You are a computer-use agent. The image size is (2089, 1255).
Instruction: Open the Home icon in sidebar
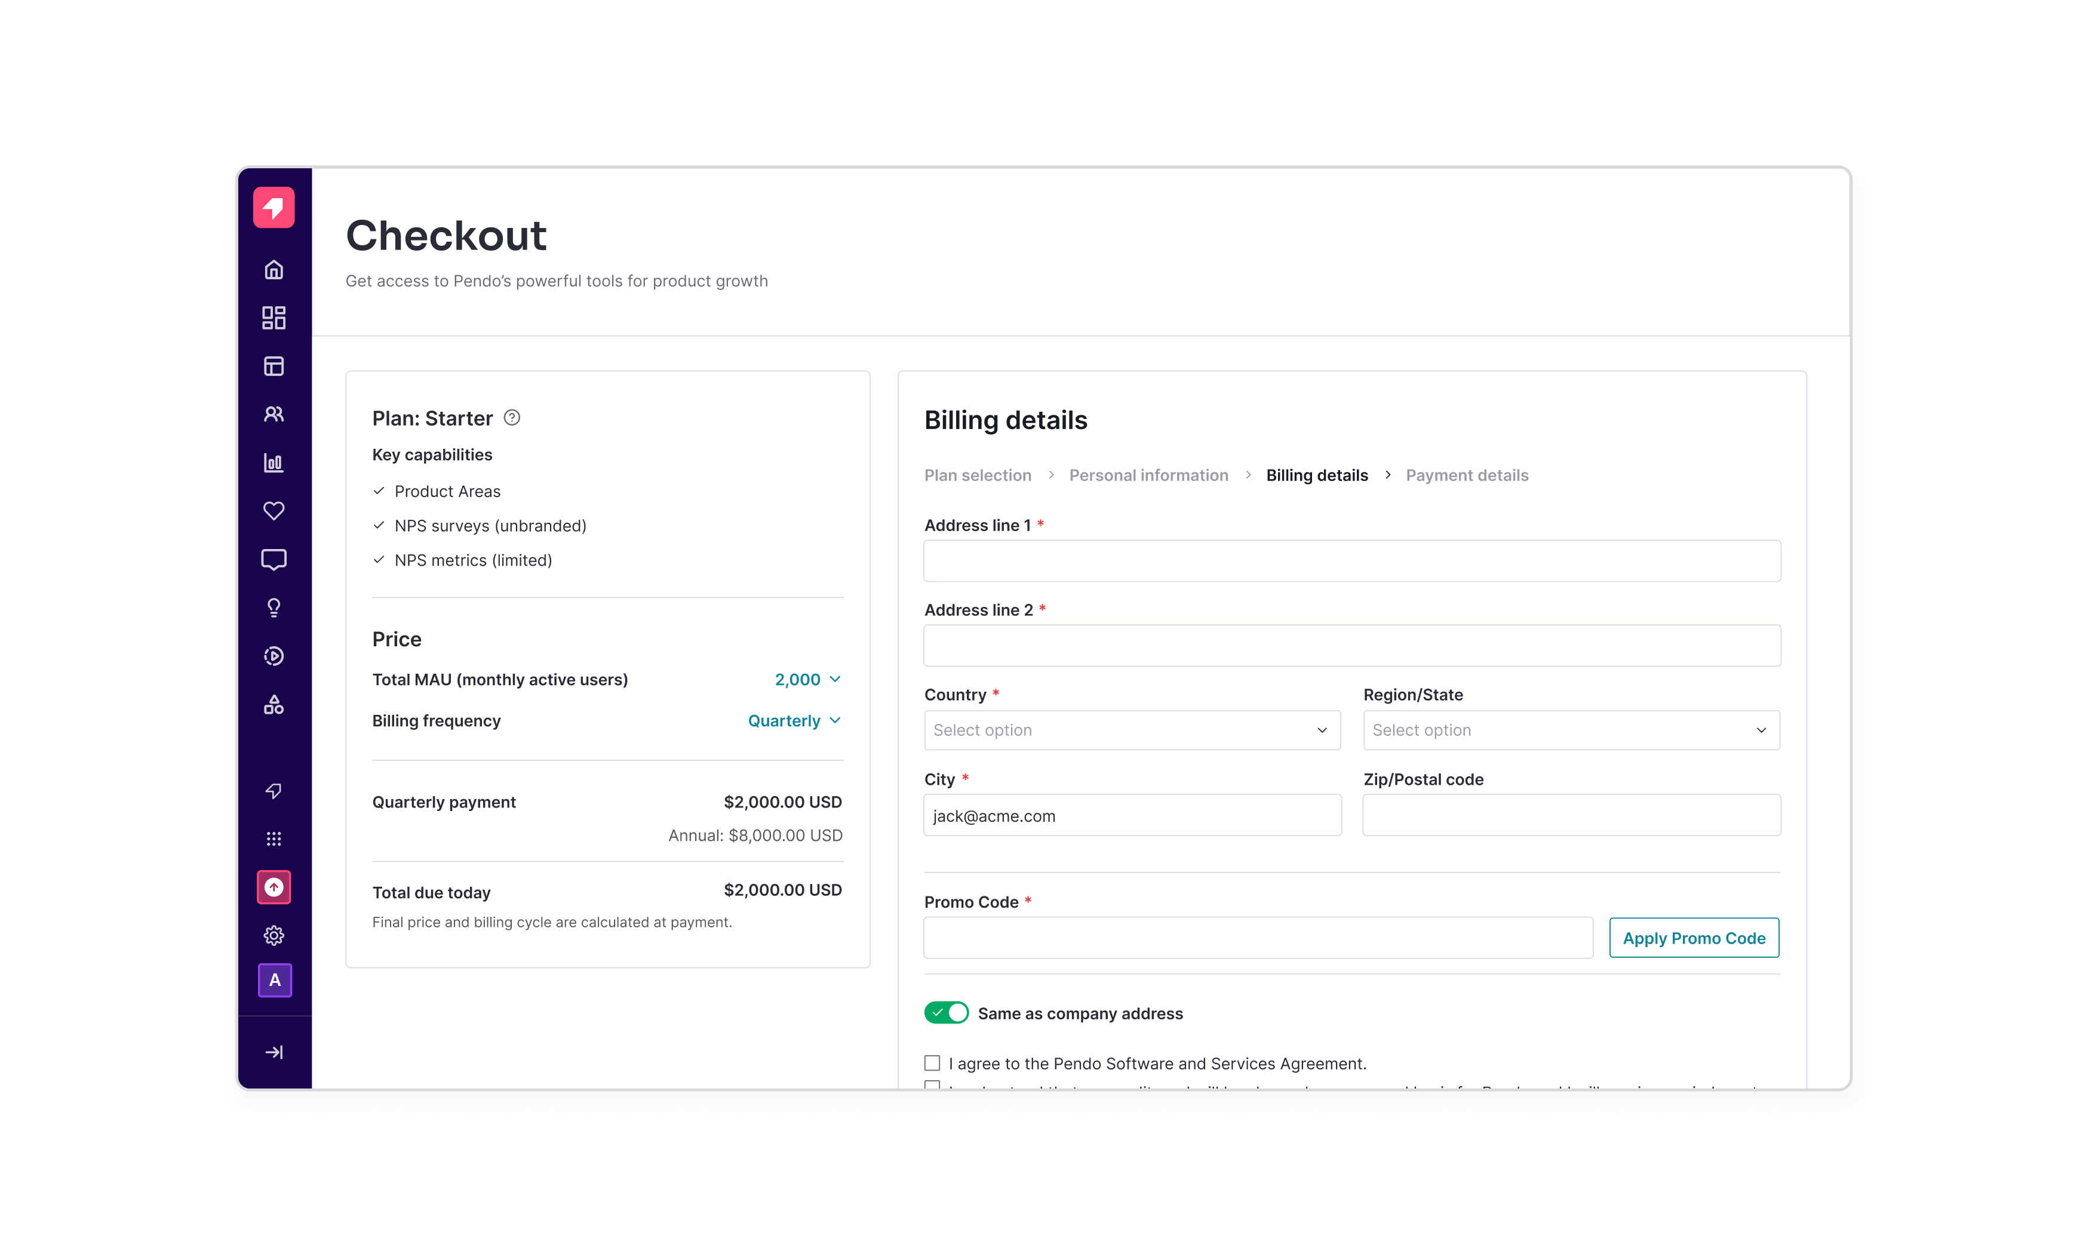274,270
